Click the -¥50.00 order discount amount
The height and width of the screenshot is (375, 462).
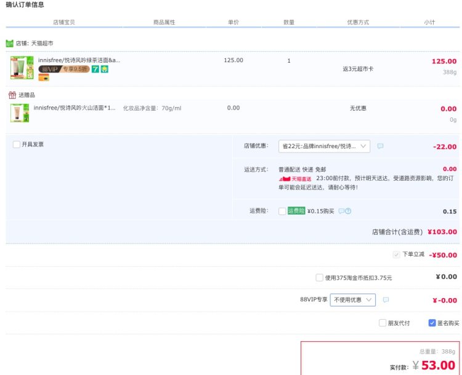(x=443, y=255)
